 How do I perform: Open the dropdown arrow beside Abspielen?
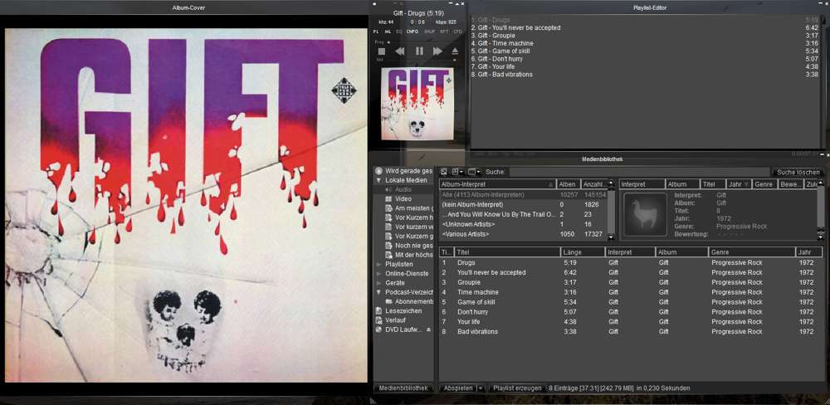[480, 388]
